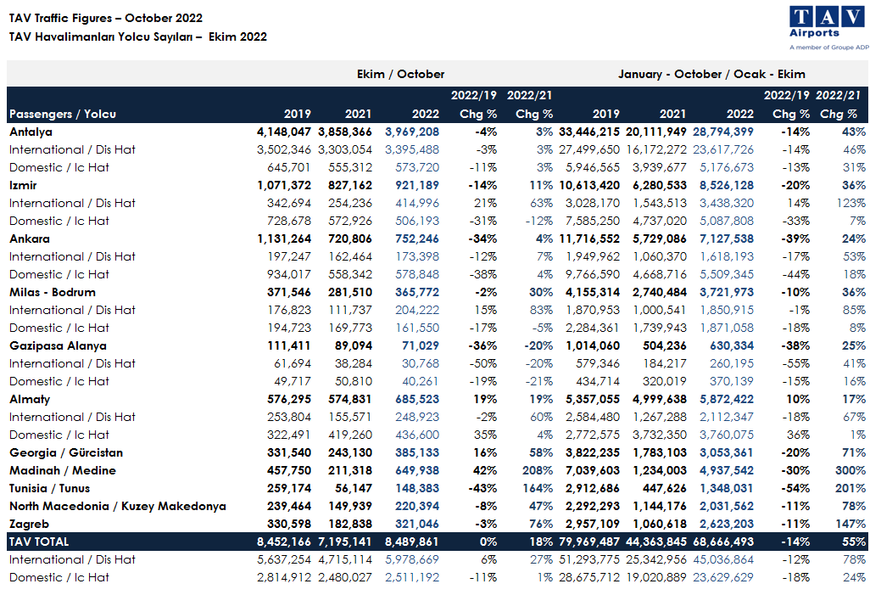The height and width of the screenshot is (595, 870).
Task: Click Antalya October 2019 value 4,148,047
Action: point(284,132)
